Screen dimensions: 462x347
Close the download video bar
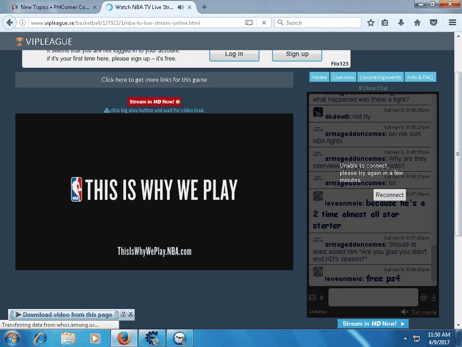130,314
